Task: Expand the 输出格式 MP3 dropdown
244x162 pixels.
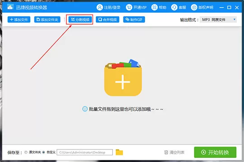Action: click(x=218, y=20)
